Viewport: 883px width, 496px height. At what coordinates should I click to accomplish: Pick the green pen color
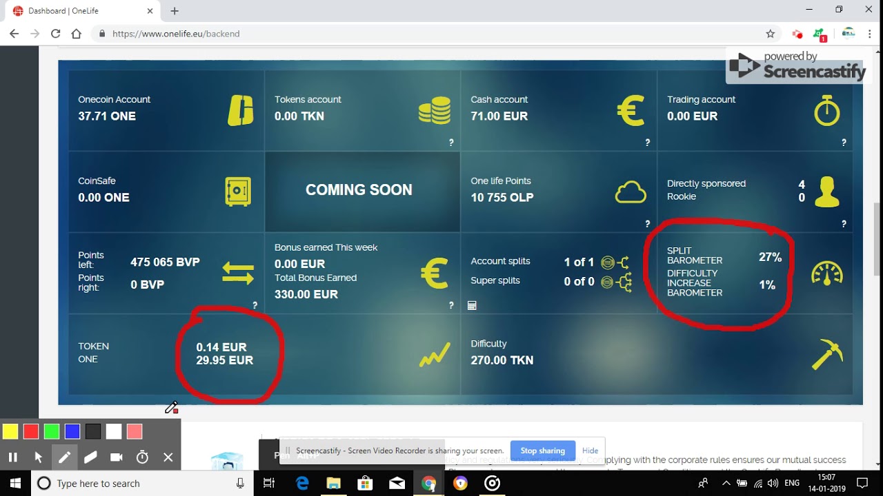[x=52, y=432]
